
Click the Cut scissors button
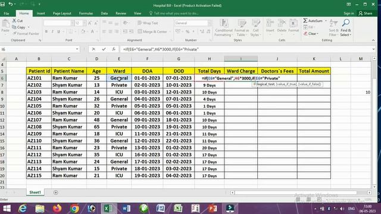pyautogui.click(x=17, y=21)
